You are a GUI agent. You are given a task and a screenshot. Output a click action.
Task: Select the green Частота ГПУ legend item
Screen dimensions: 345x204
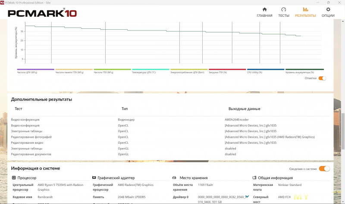point(112,70)
